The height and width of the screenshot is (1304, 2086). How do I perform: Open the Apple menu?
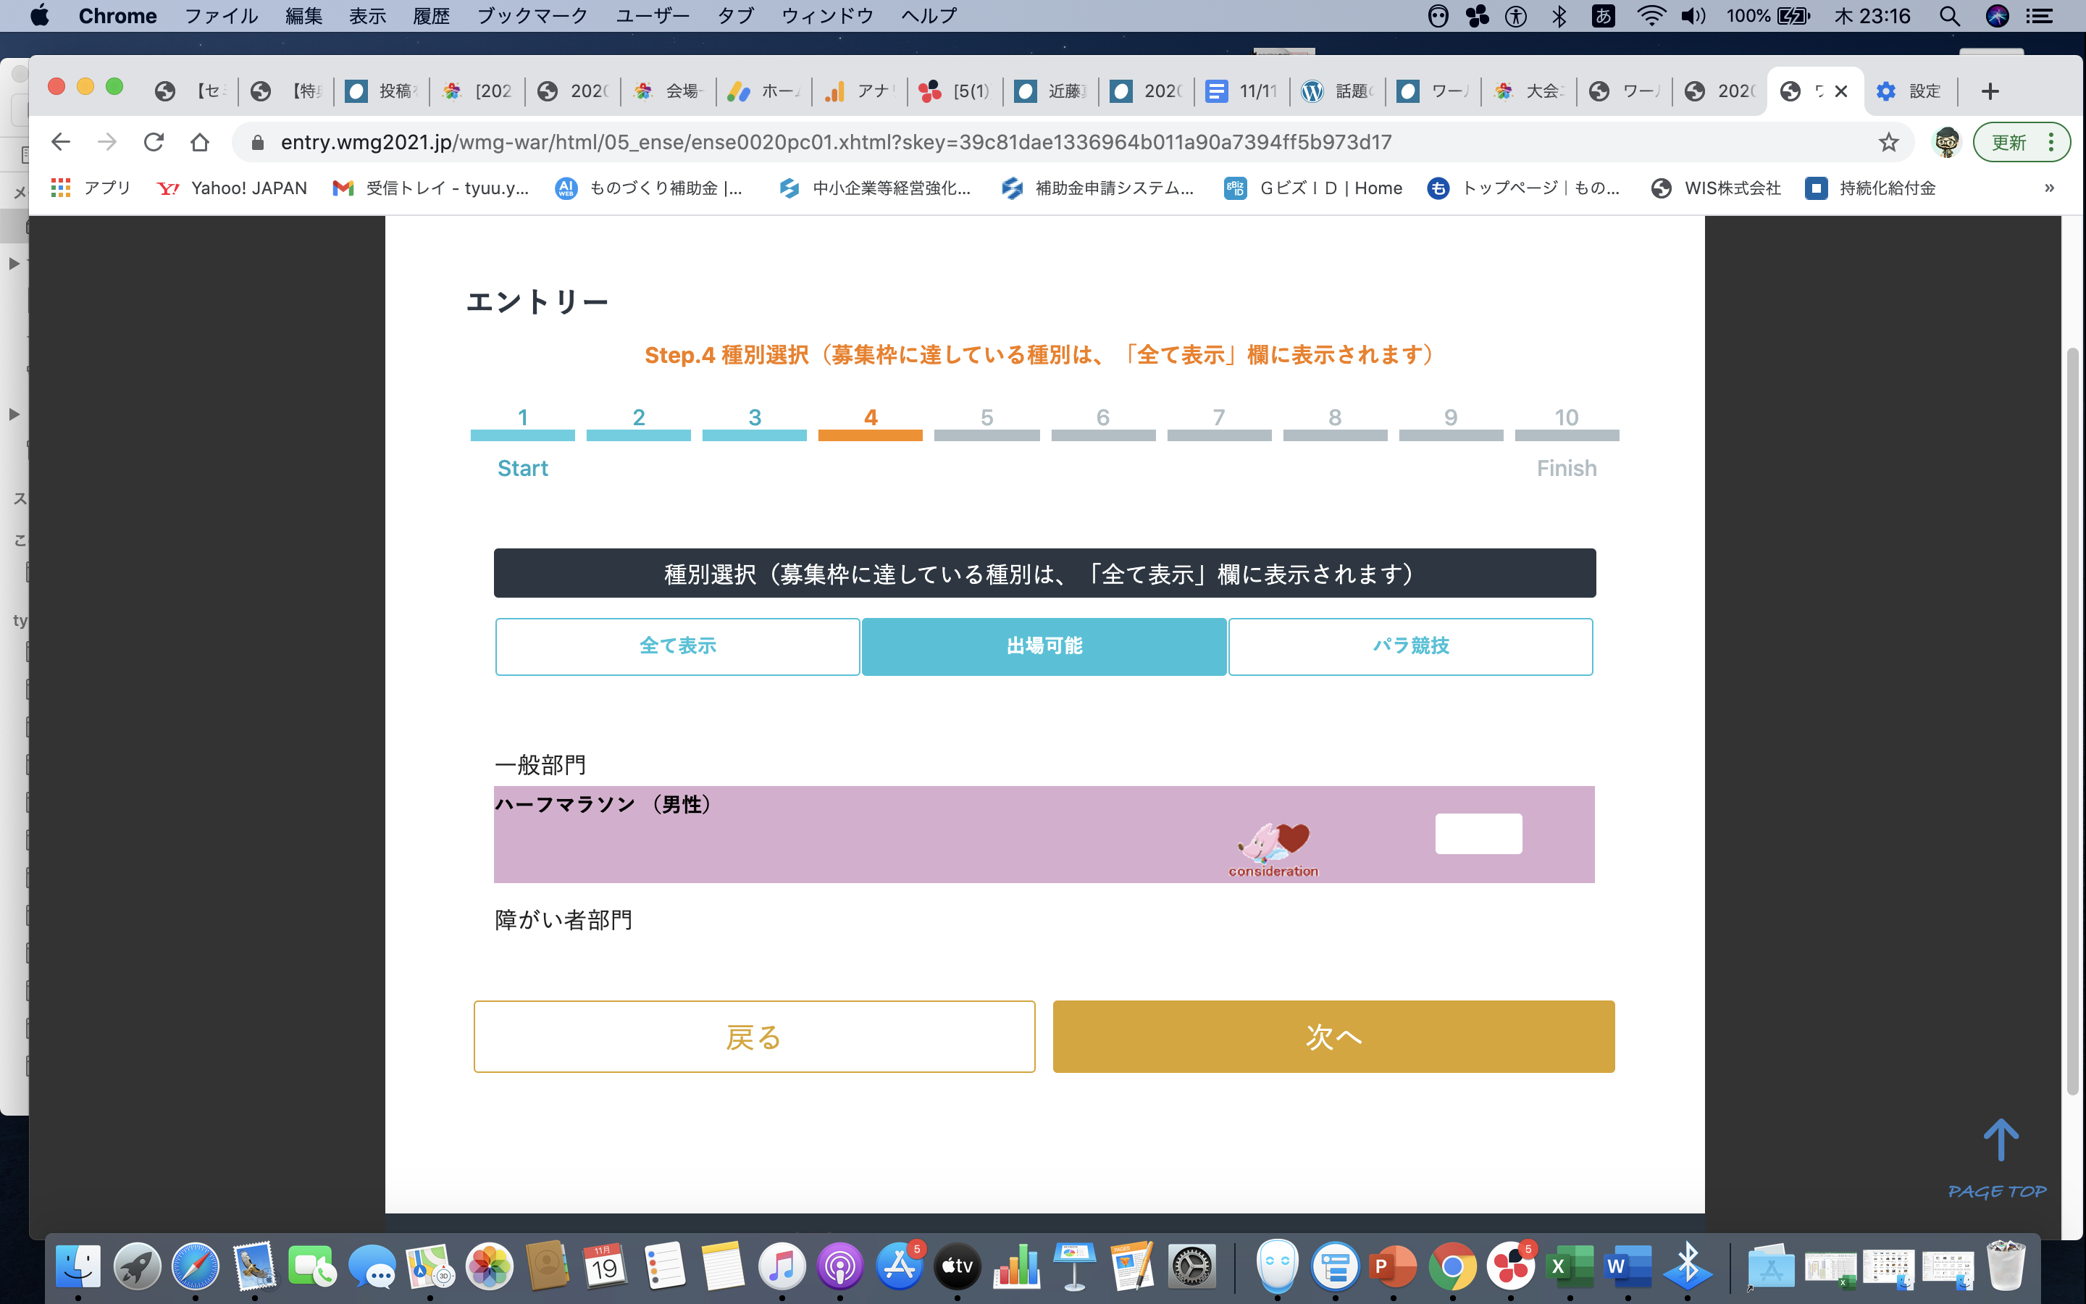40,15
